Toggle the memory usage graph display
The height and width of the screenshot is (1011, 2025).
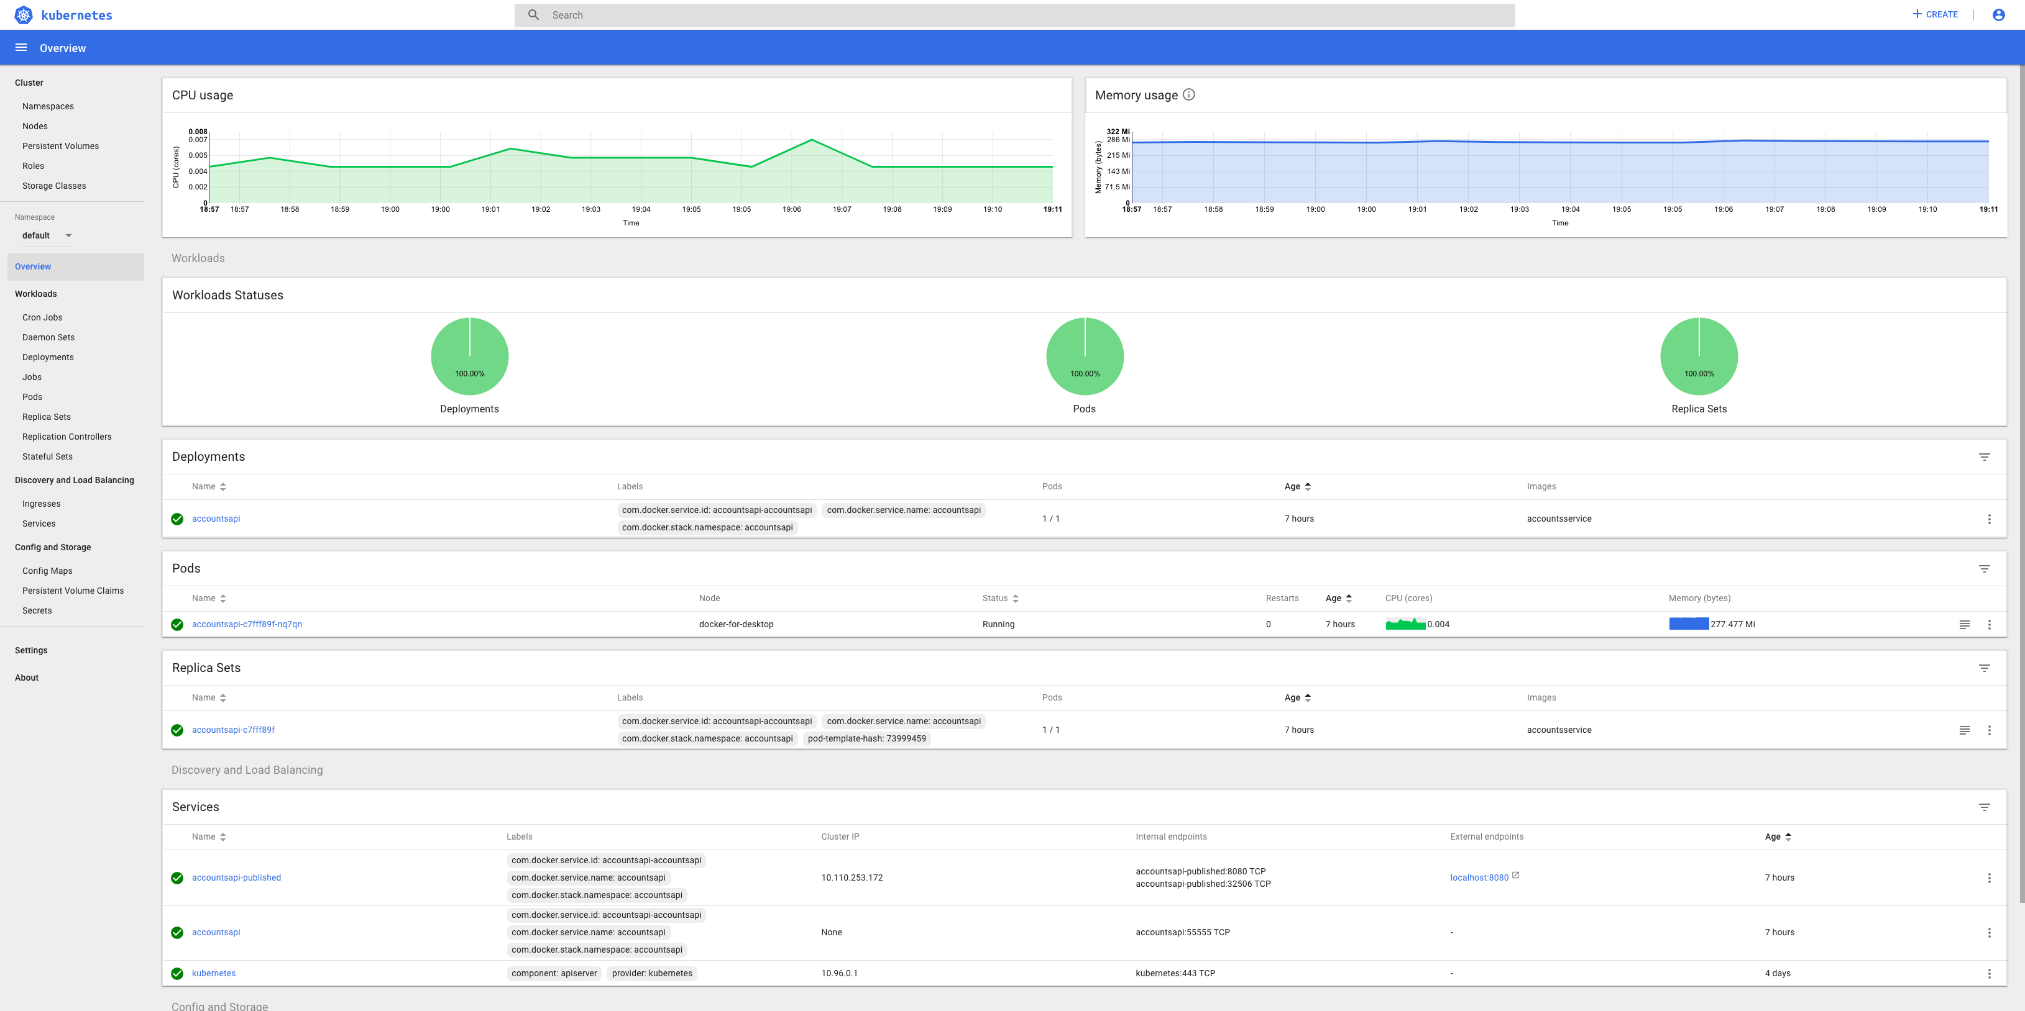1190,94
